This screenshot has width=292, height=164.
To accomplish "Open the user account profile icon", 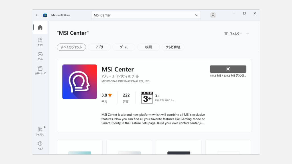I will 213,15.
